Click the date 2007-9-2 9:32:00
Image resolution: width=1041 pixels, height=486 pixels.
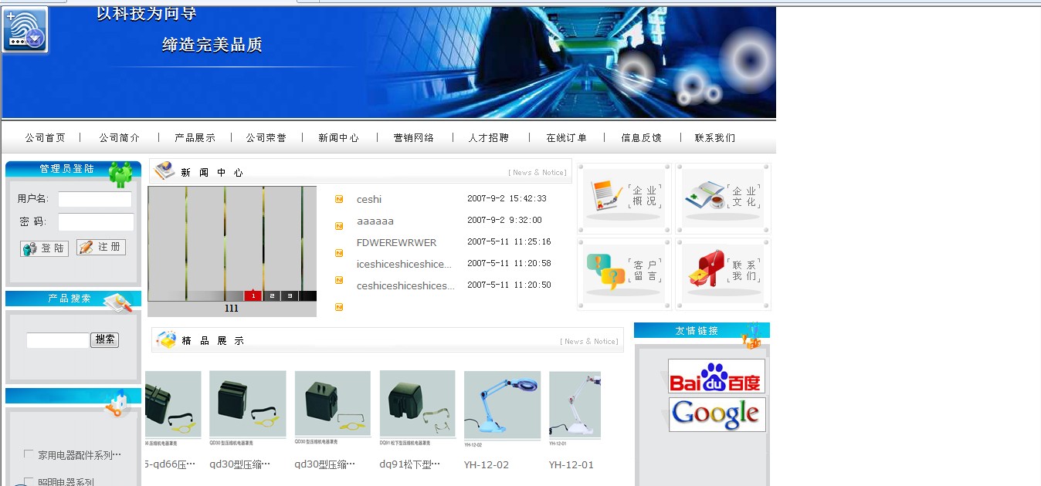[x=504, y=220]
